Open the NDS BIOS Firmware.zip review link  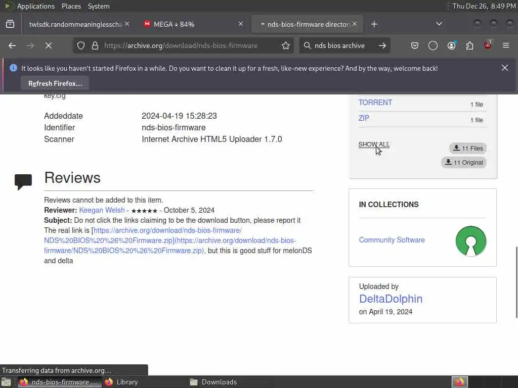point(170,240)
